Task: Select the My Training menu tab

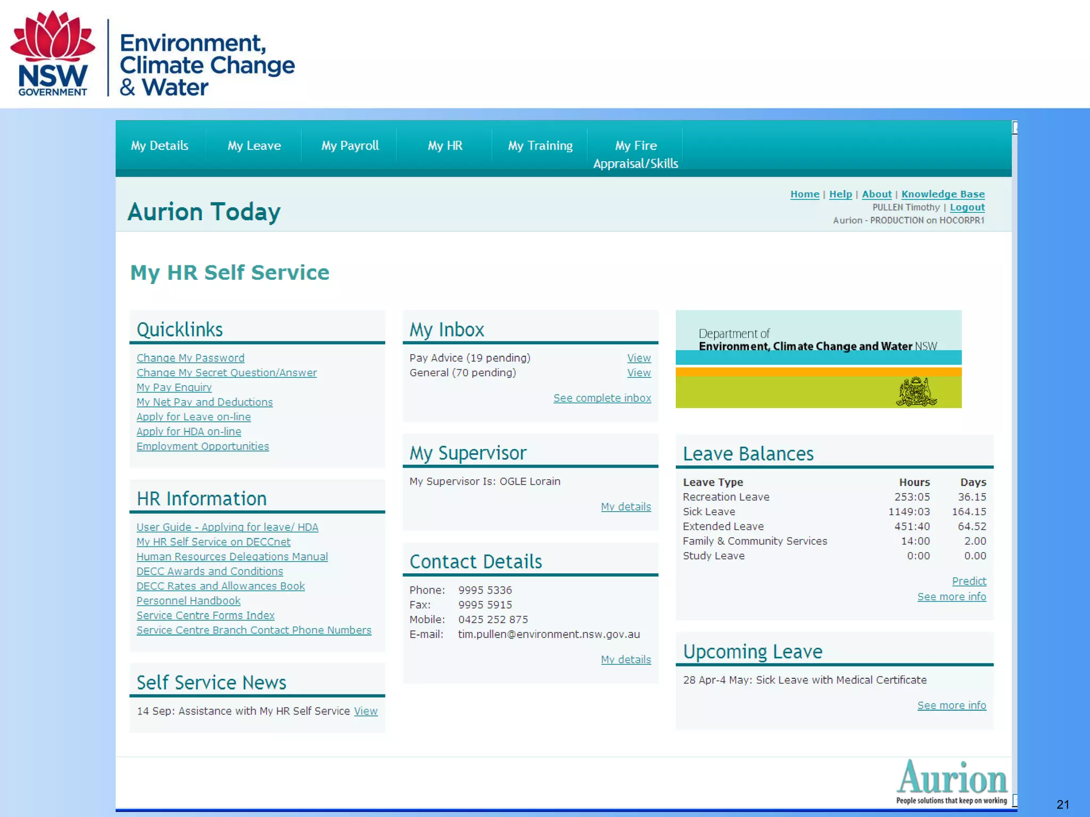Action: coord(540,146)
